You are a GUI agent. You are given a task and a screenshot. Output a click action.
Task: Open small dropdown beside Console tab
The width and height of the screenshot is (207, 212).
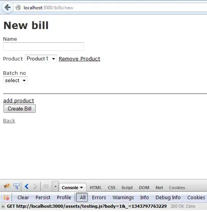[x=55, y=186]
